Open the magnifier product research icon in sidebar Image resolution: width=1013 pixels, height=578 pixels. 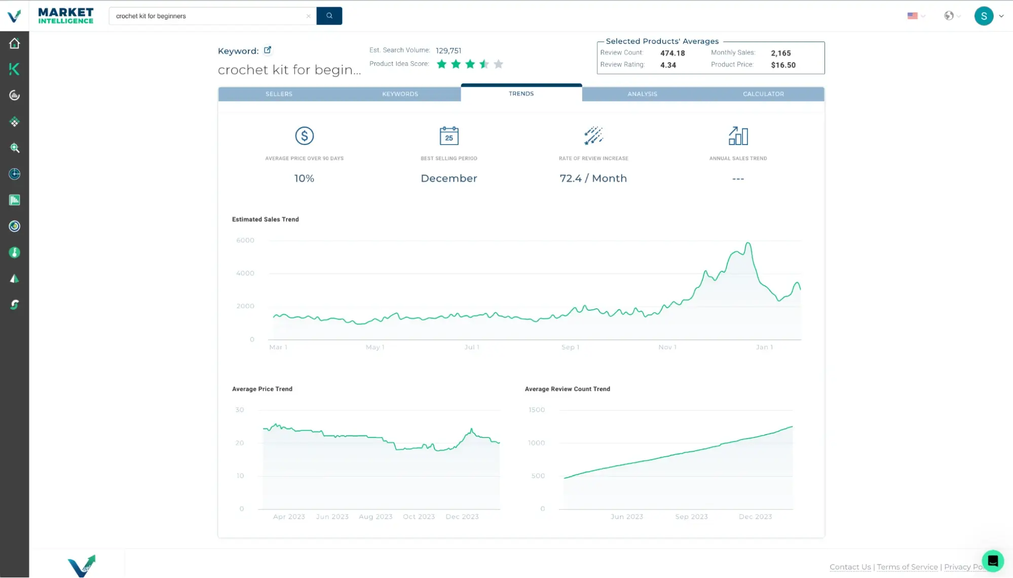click(x=14, y=148)
